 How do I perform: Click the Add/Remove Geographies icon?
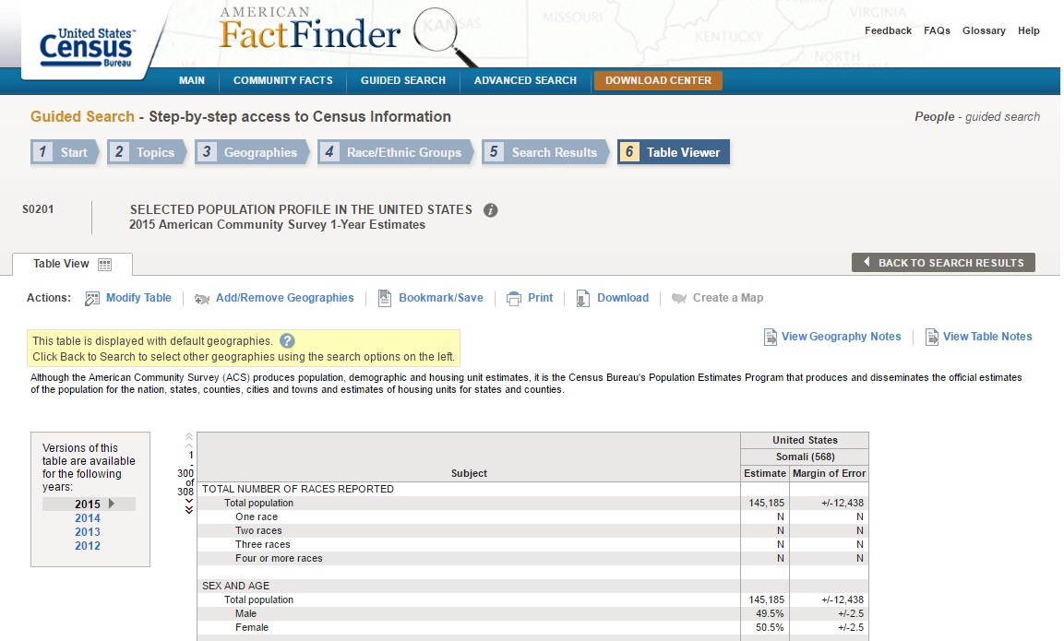pos(201,299)
